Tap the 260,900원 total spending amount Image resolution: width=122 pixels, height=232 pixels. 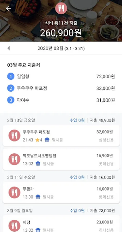coord(61,33)
